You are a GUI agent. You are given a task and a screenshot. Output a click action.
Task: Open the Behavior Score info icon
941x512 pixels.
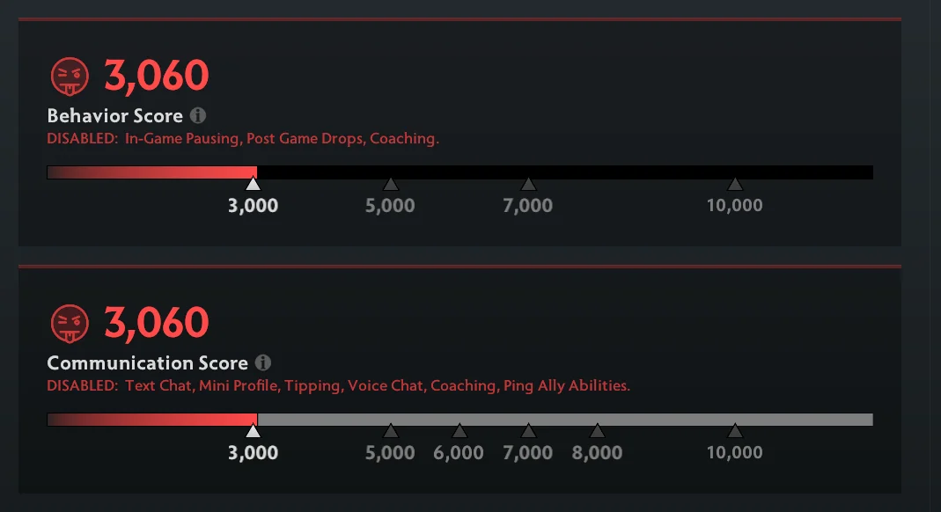[198, 115]
